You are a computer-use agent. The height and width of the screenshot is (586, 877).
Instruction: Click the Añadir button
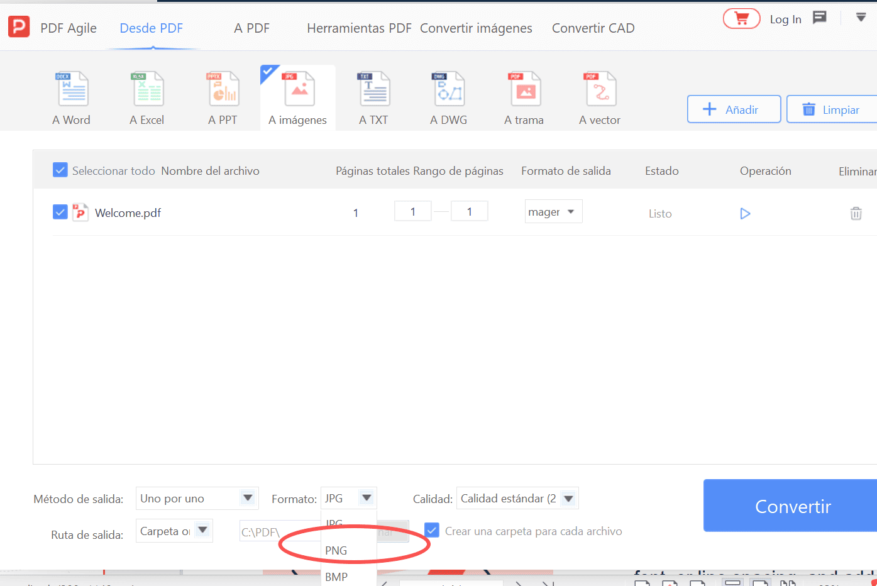pyautogui.click(x=734, y=109)
